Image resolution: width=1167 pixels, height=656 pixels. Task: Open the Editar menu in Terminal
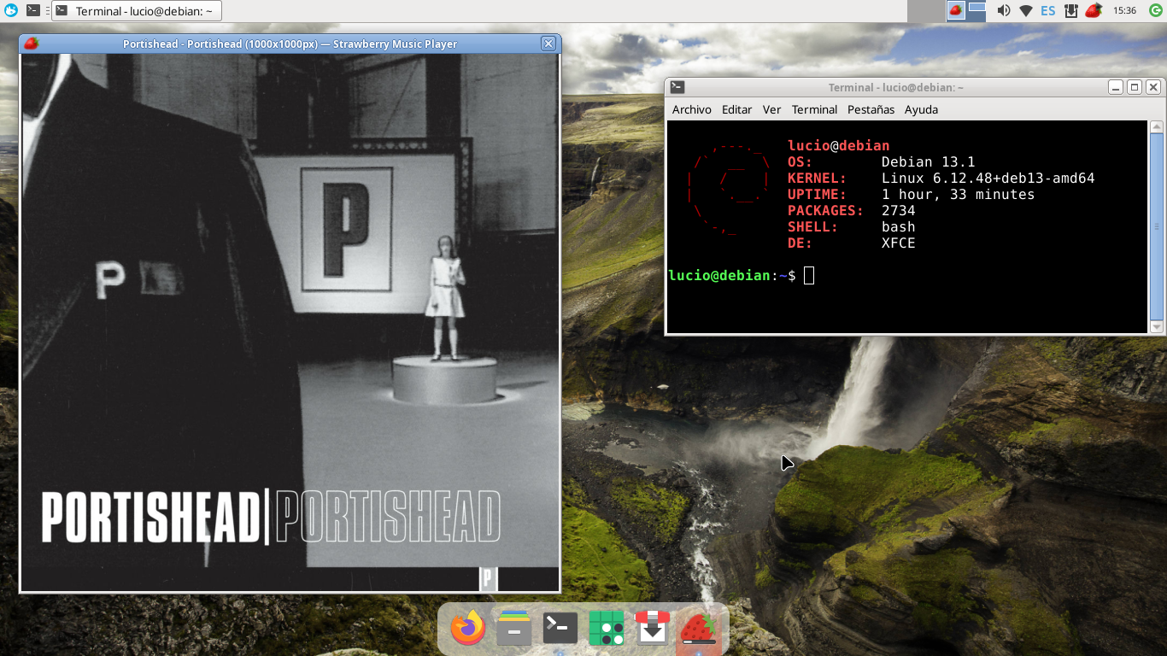point(736,109)
